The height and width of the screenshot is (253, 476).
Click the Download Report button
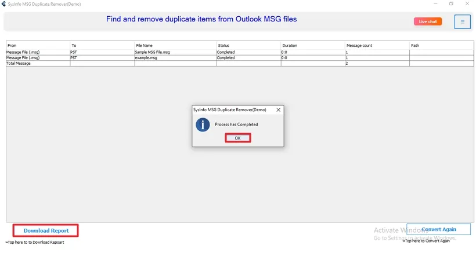[x=46, y=230]
